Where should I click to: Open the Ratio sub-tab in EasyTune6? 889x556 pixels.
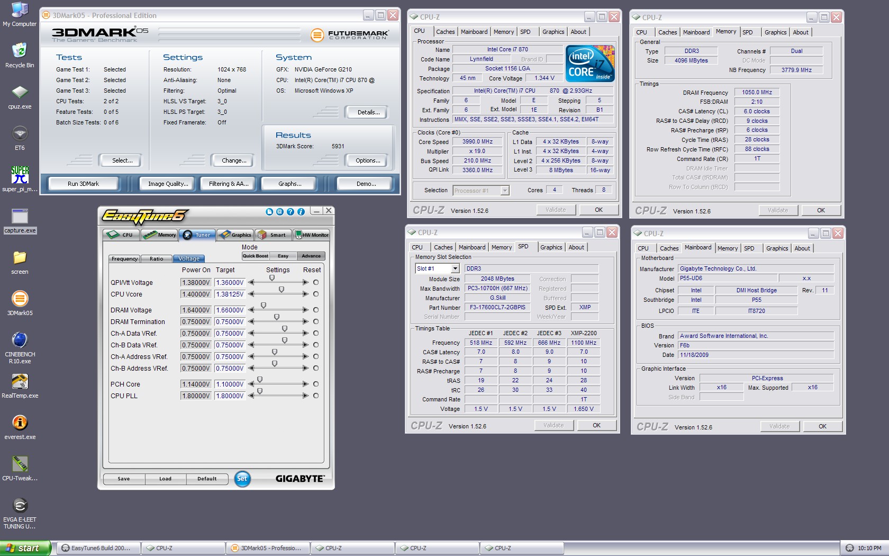pos(157,259)
